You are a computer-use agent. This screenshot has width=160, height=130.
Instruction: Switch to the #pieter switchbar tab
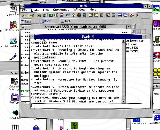[50, 21]
